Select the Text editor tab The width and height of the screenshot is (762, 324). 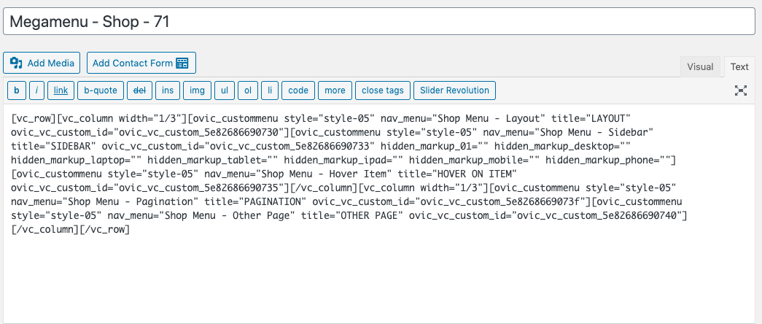(x=739, y=66)
